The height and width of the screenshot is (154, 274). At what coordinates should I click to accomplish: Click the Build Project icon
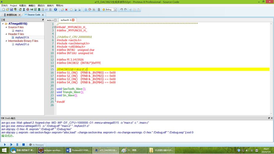86,10
